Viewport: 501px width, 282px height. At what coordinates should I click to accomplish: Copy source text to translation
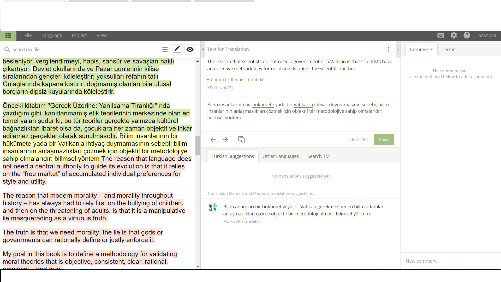[241, 140]
